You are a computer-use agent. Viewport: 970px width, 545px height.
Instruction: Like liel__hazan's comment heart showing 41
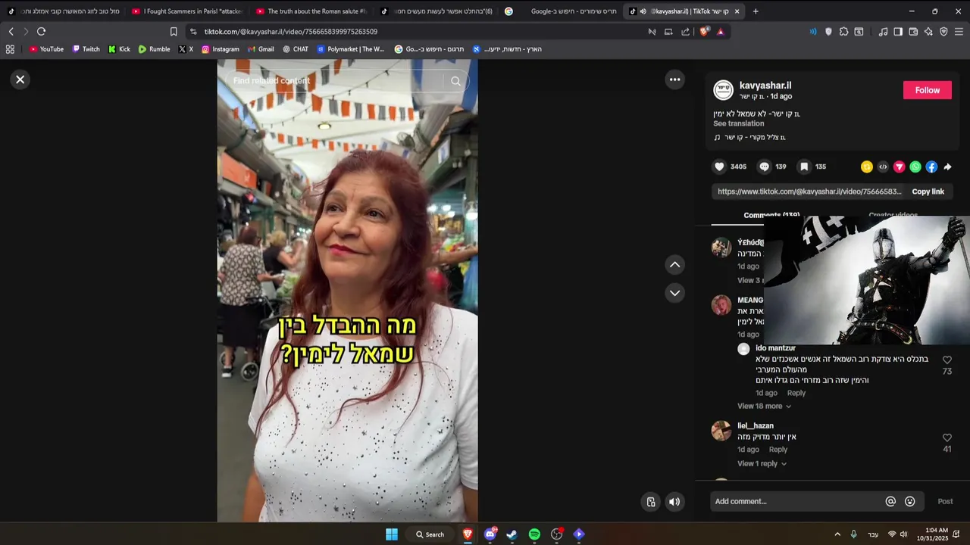pyautogui.click(x=947, y=438)
